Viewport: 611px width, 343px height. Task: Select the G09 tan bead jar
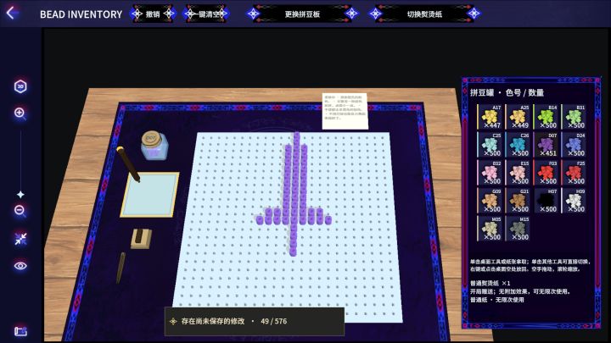490,201
